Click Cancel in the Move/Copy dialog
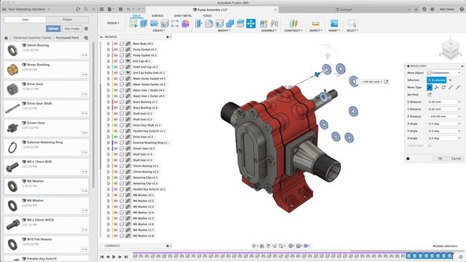 pos(456,159)
